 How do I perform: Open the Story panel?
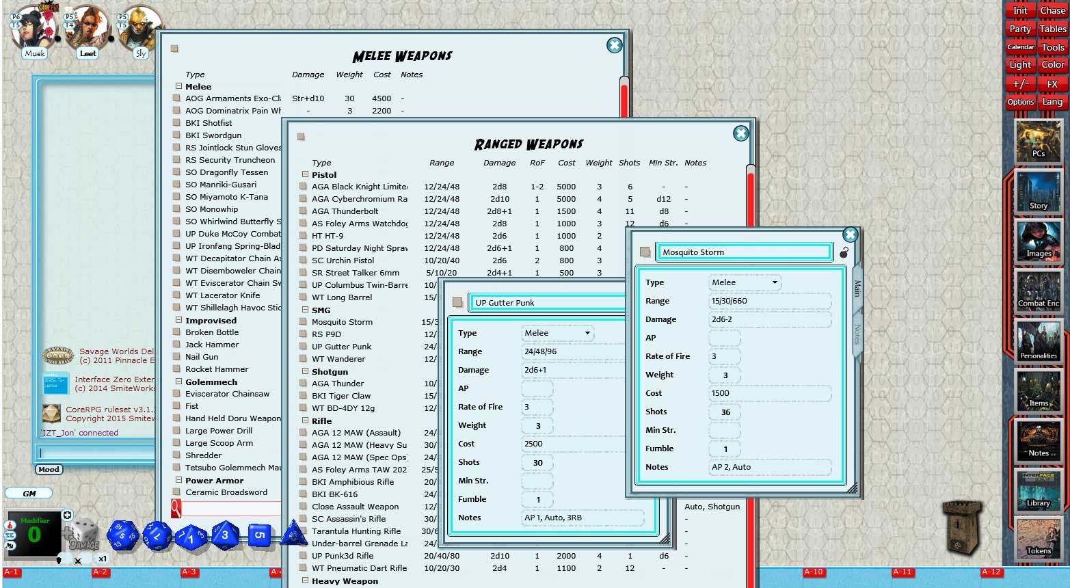pyautogui.click(x=1038, y=191)
